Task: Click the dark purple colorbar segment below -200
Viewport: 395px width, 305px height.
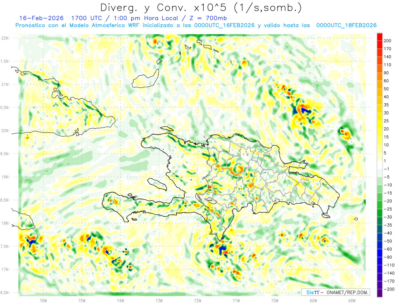Action: click(380, 293)
